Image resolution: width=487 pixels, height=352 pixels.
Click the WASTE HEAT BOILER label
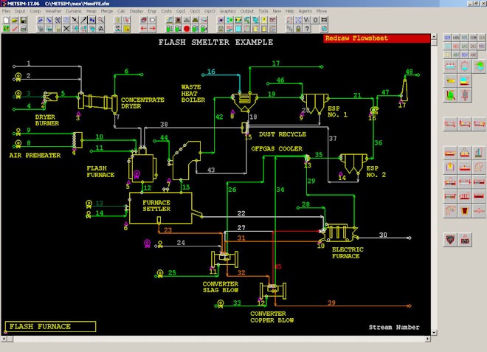click(193, 94)
